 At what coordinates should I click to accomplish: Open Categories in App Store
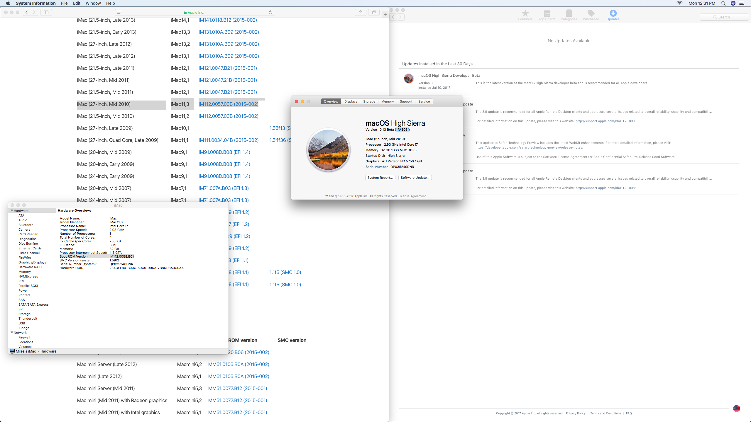click(x=569, y=15)
